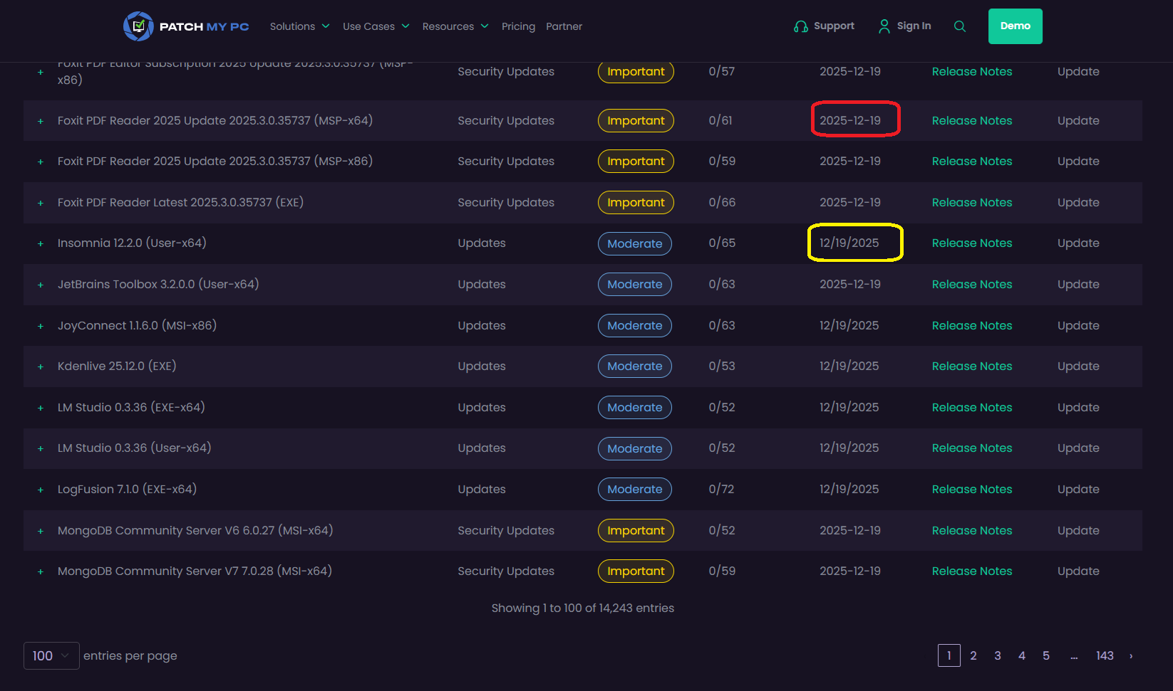1173x691 pixels.
Task: Expand JetBrains Toolbox 3.2.0.0 row plus icon
Action: pyautogui.click(x=41, y=285)
